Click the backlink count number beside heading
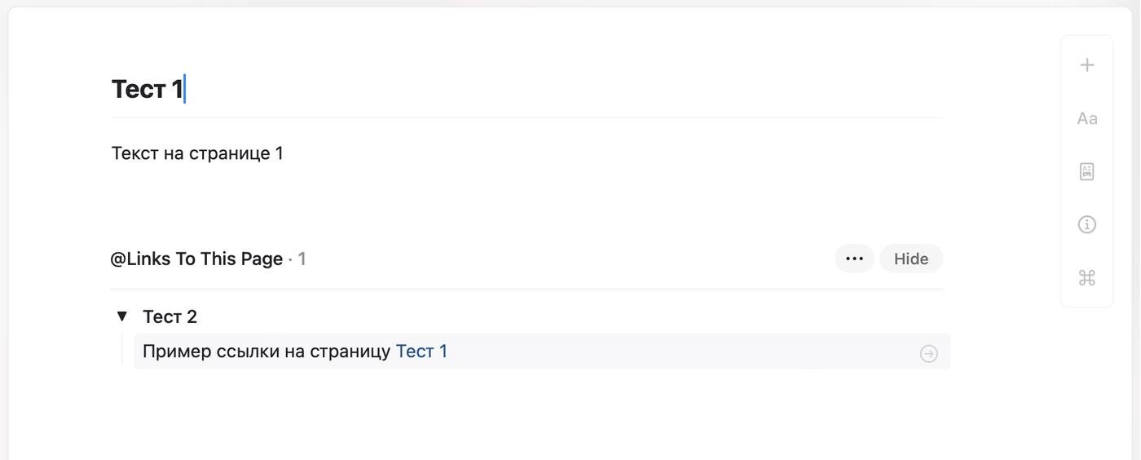 tap(302, 259)
